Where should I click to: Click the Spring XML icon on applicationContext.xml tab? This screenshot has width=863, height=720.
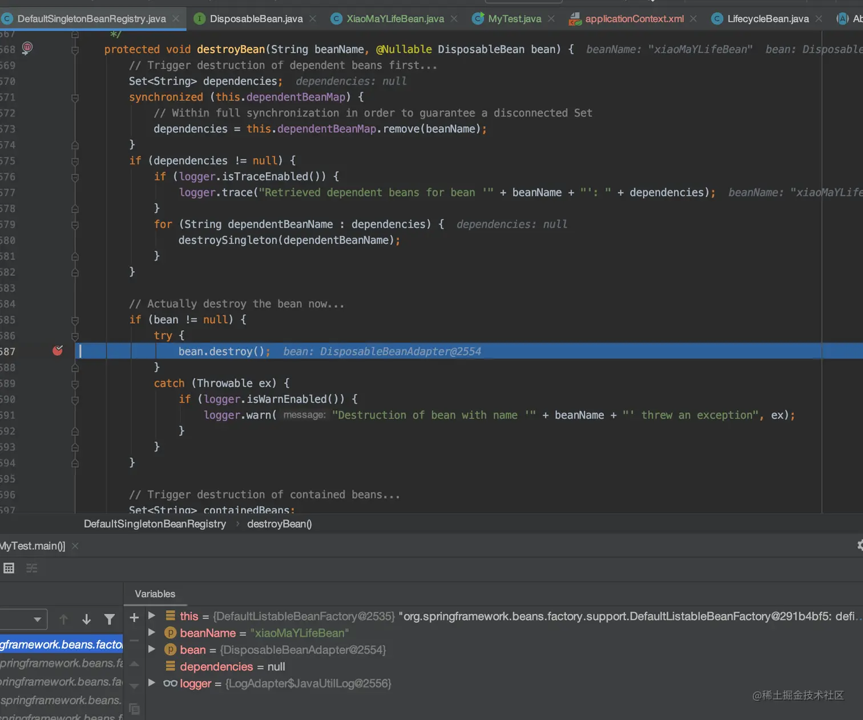tap(575, 19)
